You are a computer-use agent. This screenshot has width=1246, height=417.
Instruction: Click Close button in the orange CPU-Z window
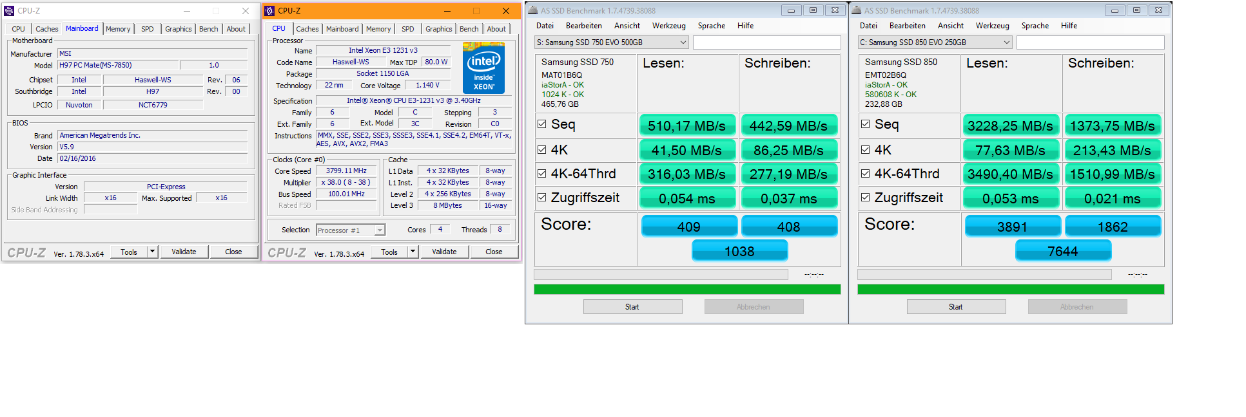point(494,252)
